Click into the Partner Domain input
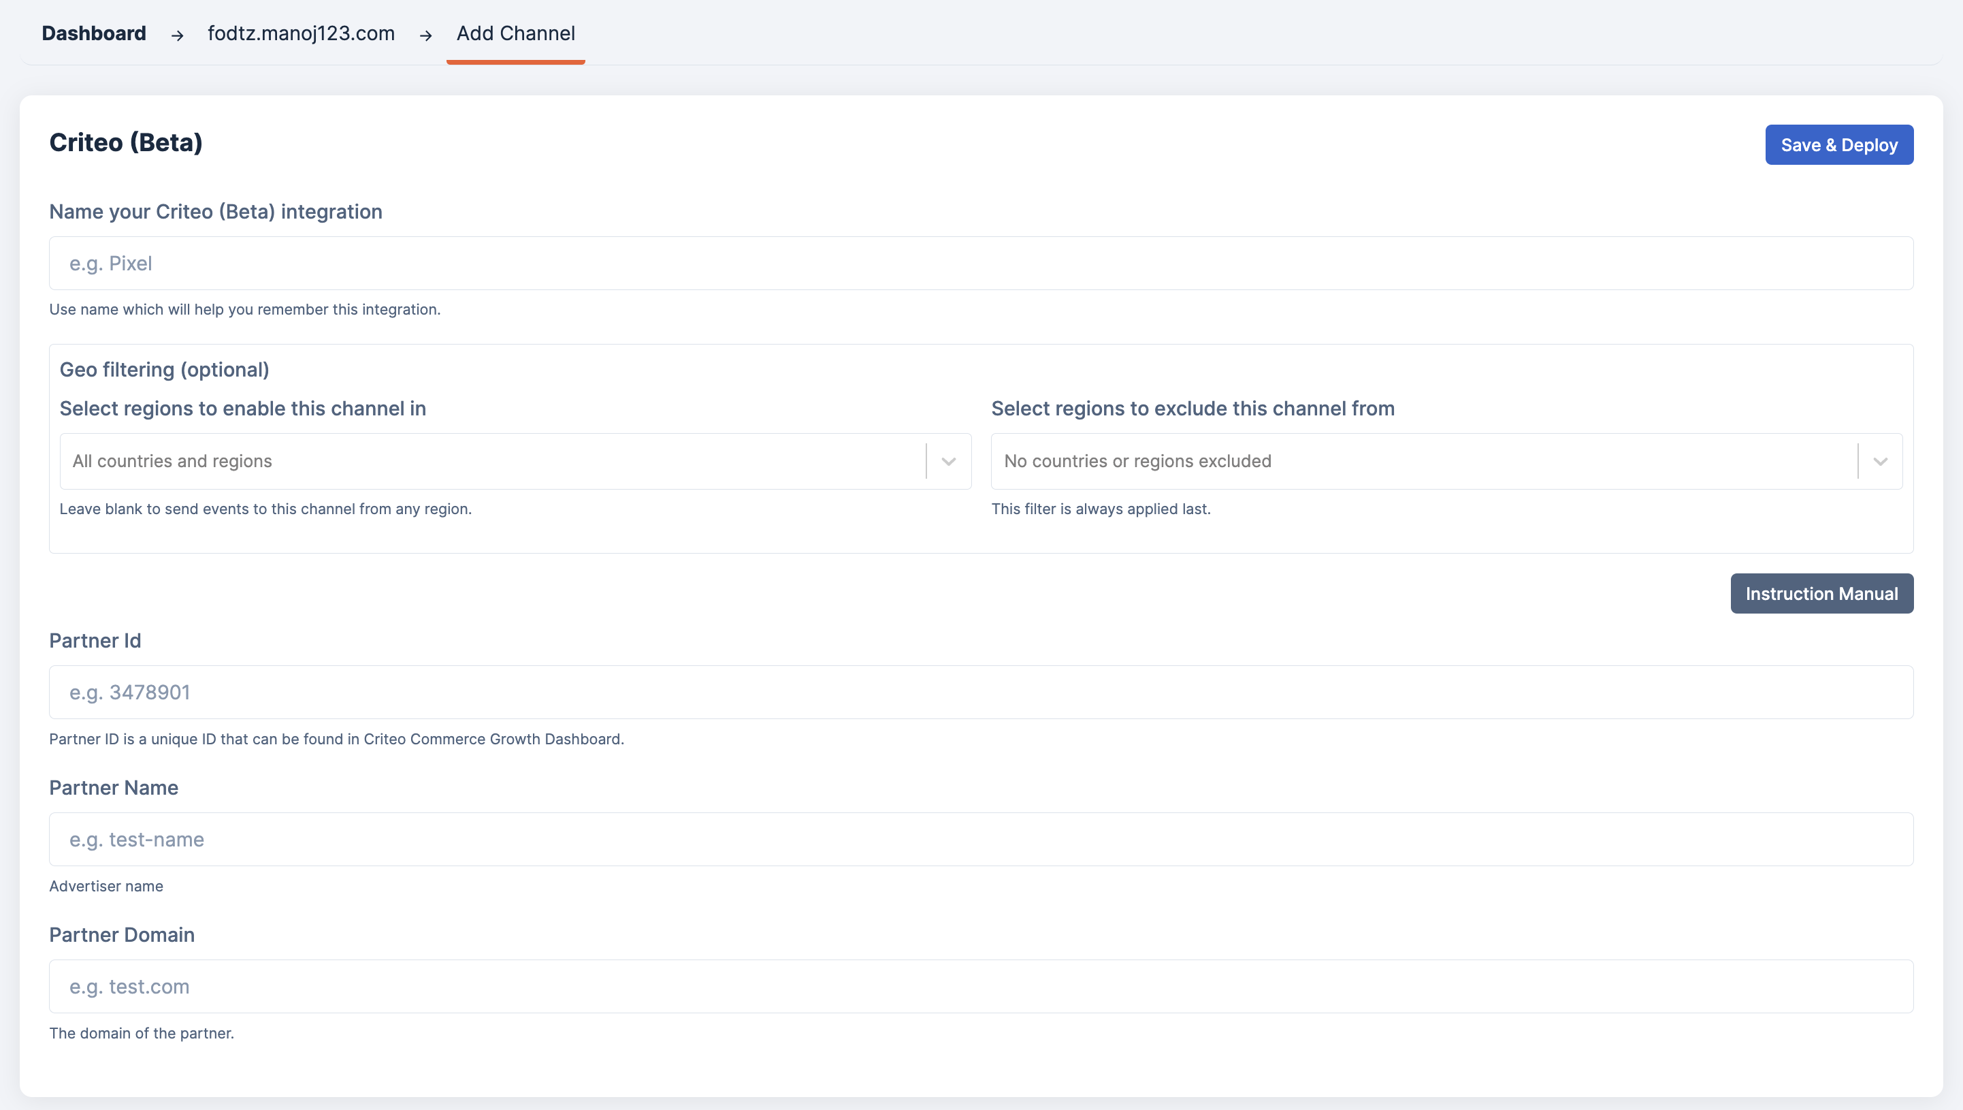 click(981, 987)
